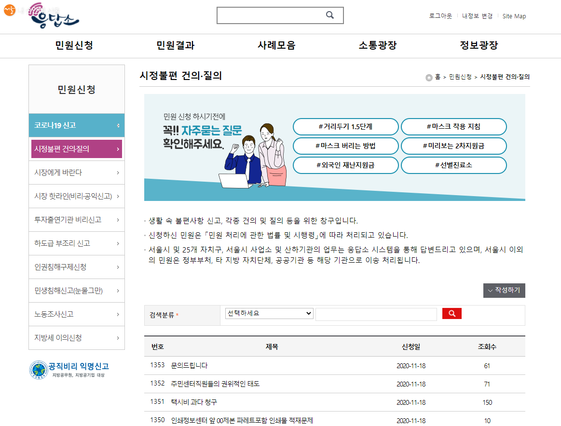The image size is (561, 426).
Task: Click the search keyword input field
Action: point(376,314)
